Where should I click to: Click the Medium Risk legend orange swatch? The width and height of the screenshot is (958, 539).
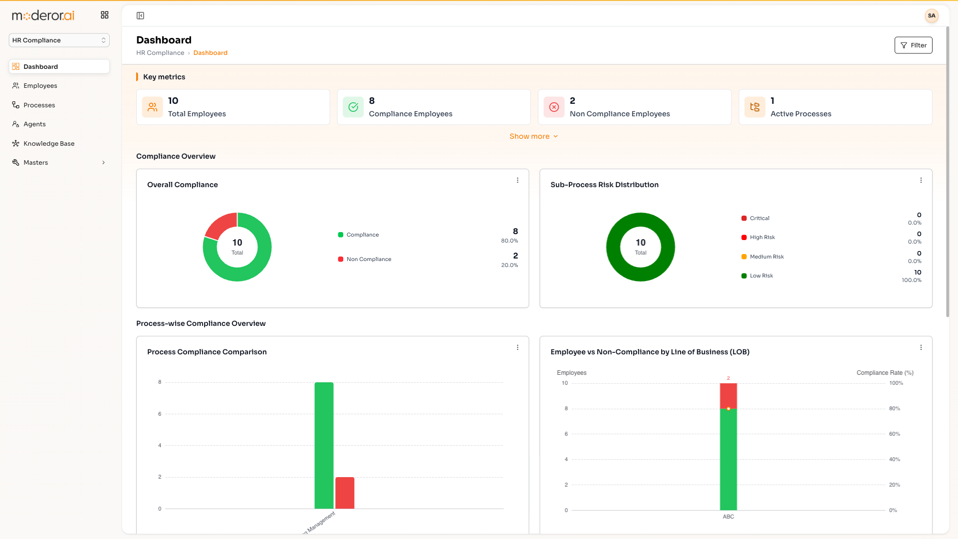744,257
